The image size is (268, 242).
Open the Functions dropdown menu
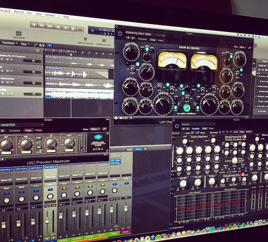[10, 43]
